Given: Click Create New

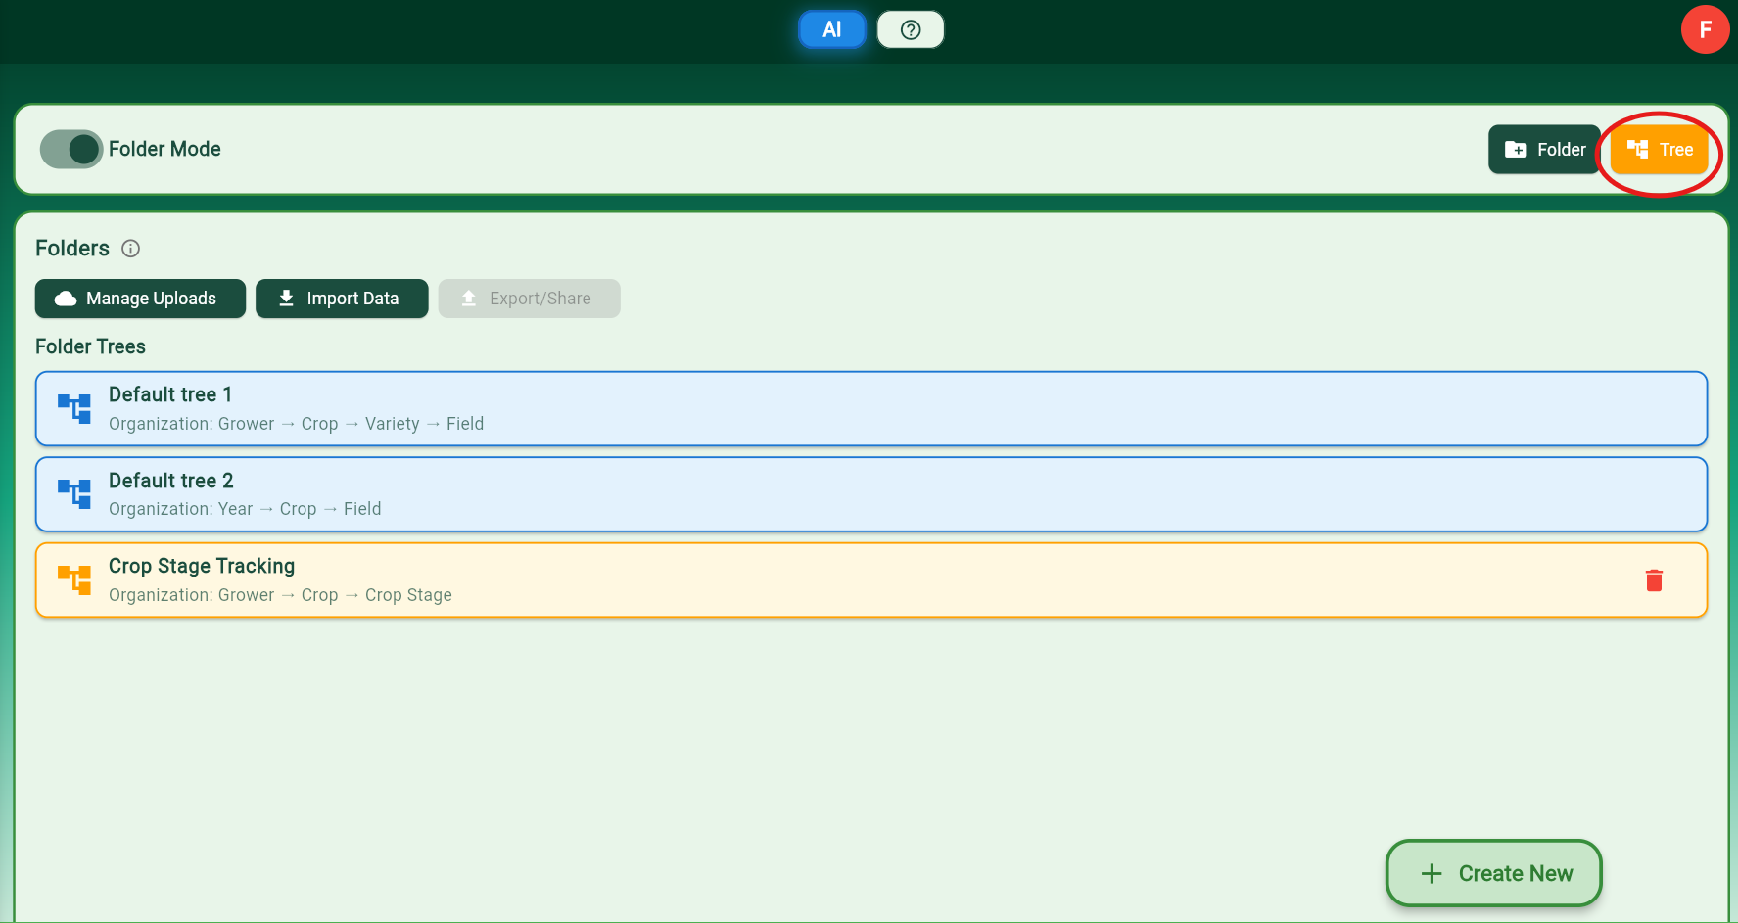Looking at the screenshot, I should click(x=1493, y=873).
